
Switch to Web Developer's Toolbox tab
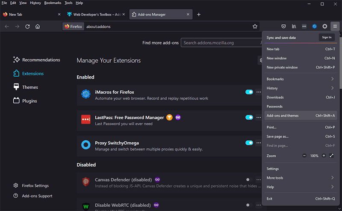96,14
